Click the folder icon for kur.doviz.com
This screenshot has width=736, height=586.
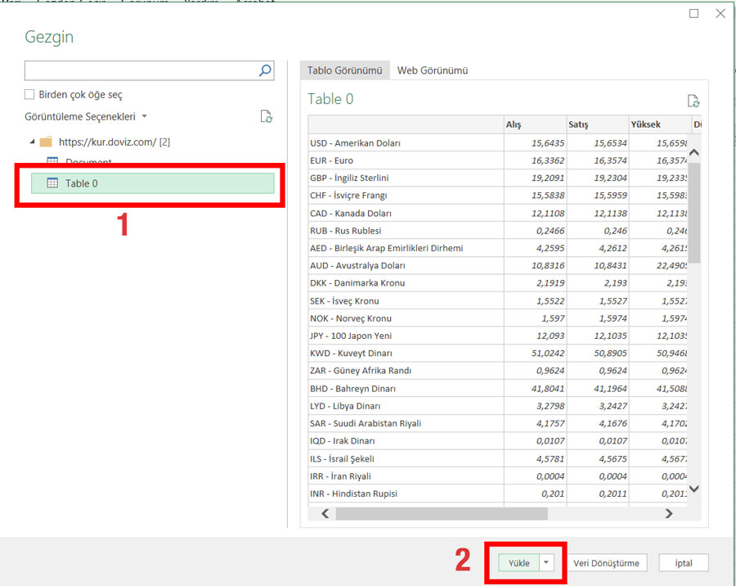coord(46,142)
